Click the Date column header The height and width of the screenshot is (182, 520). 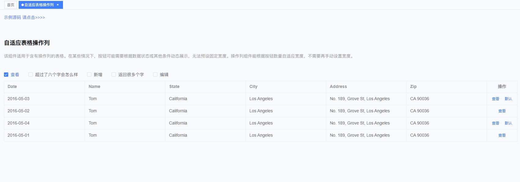tap(12, 86)
